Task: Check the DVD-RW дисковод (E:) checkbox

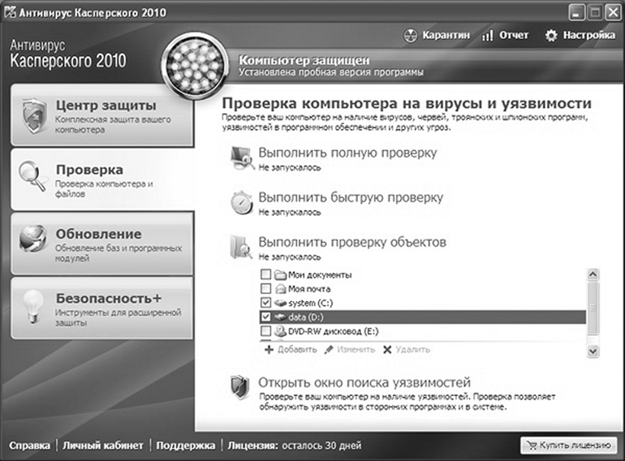Action: coord(265,330)
